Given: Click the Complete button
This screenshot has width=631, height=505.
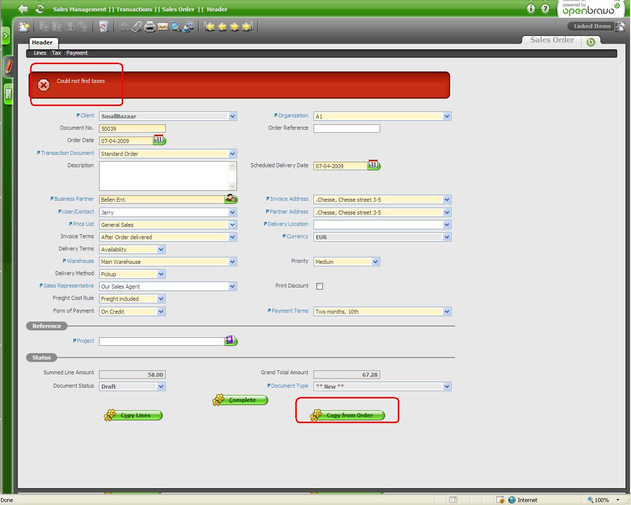Looking at the screenshot, I should tap(241, 400).
